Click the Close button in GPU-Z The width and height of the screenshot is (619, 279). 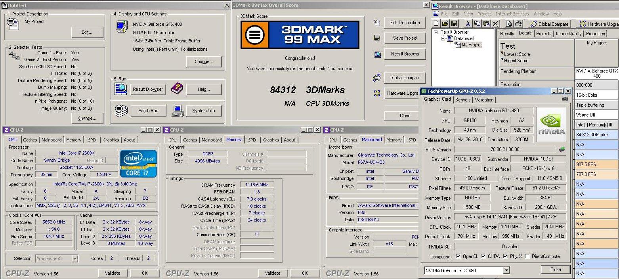(x=556, y=269)
